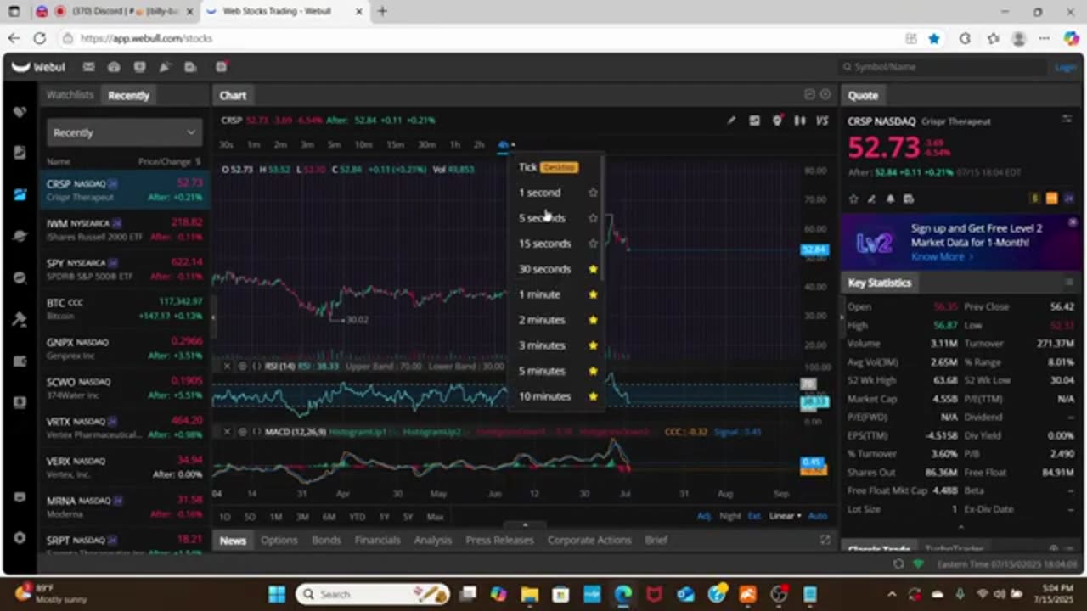Screen dimensions: 1087x611
Task: Set a price alert with bell icon
Action: 890,199
